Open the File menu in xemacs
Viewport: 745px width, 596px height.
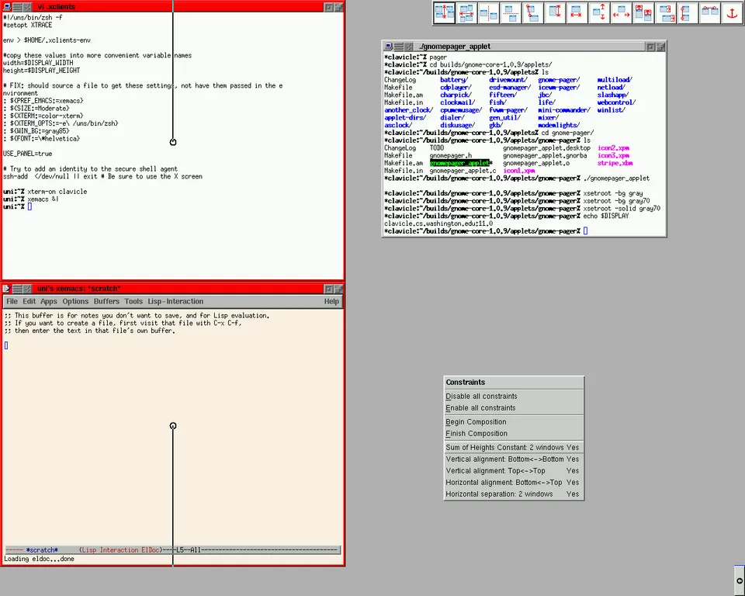click(12, 301)
